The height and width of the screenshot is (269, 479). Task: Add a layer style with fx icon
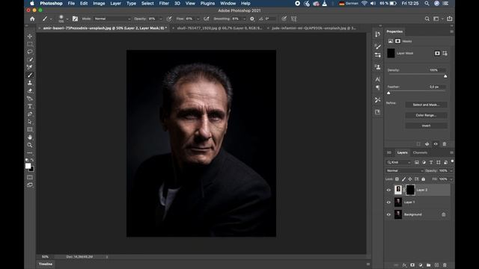tap(404, 265)
